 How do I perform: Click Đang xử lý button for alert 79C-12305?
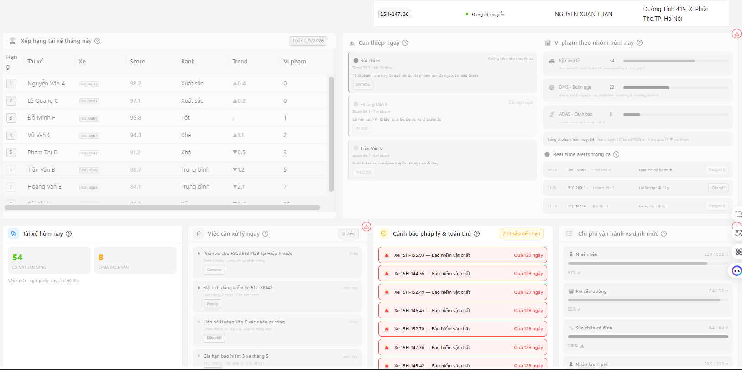[717, 169]
